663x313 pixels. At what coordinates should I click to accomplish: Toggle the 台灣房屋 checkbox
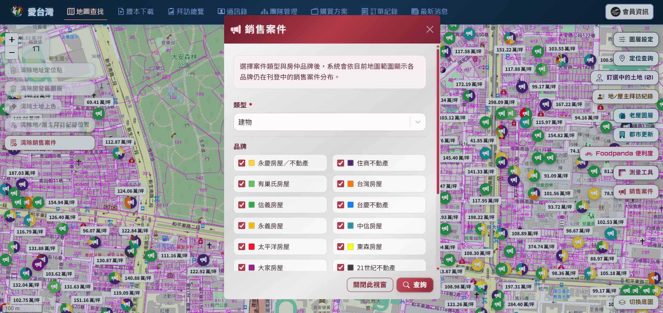(x=341, y=184)
